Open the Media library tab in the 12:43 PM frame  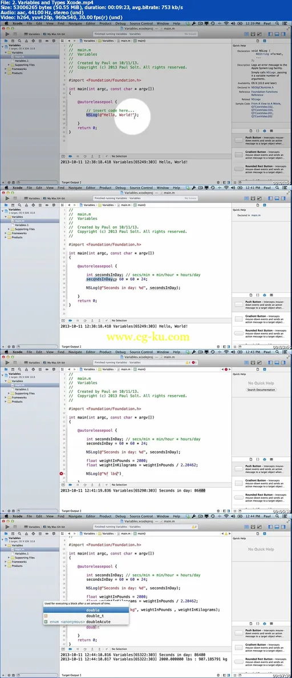pos(271,459)
